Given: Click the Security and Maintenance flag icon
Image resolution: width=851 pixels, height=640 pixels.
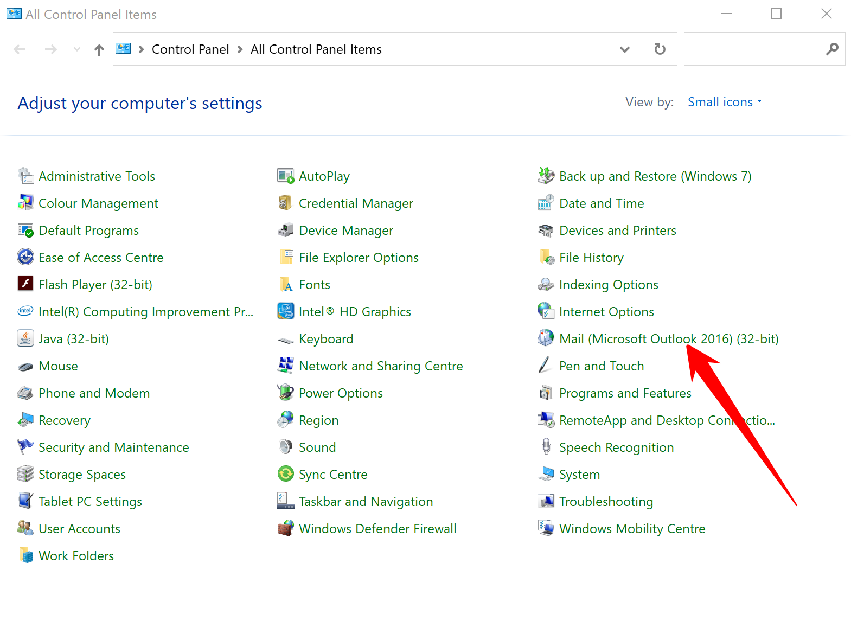Looking at the screenshot, I should (x=25, y=446).
